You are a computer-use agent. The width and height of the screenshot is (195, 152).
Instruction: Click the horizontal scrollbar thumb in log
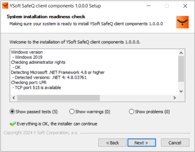(x=58, y=98)
